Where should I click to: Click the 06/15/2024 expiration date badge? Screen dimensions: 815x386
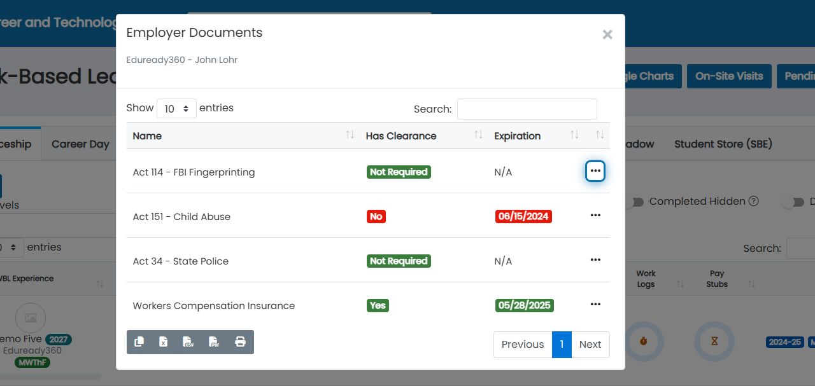tap(523, 216)
